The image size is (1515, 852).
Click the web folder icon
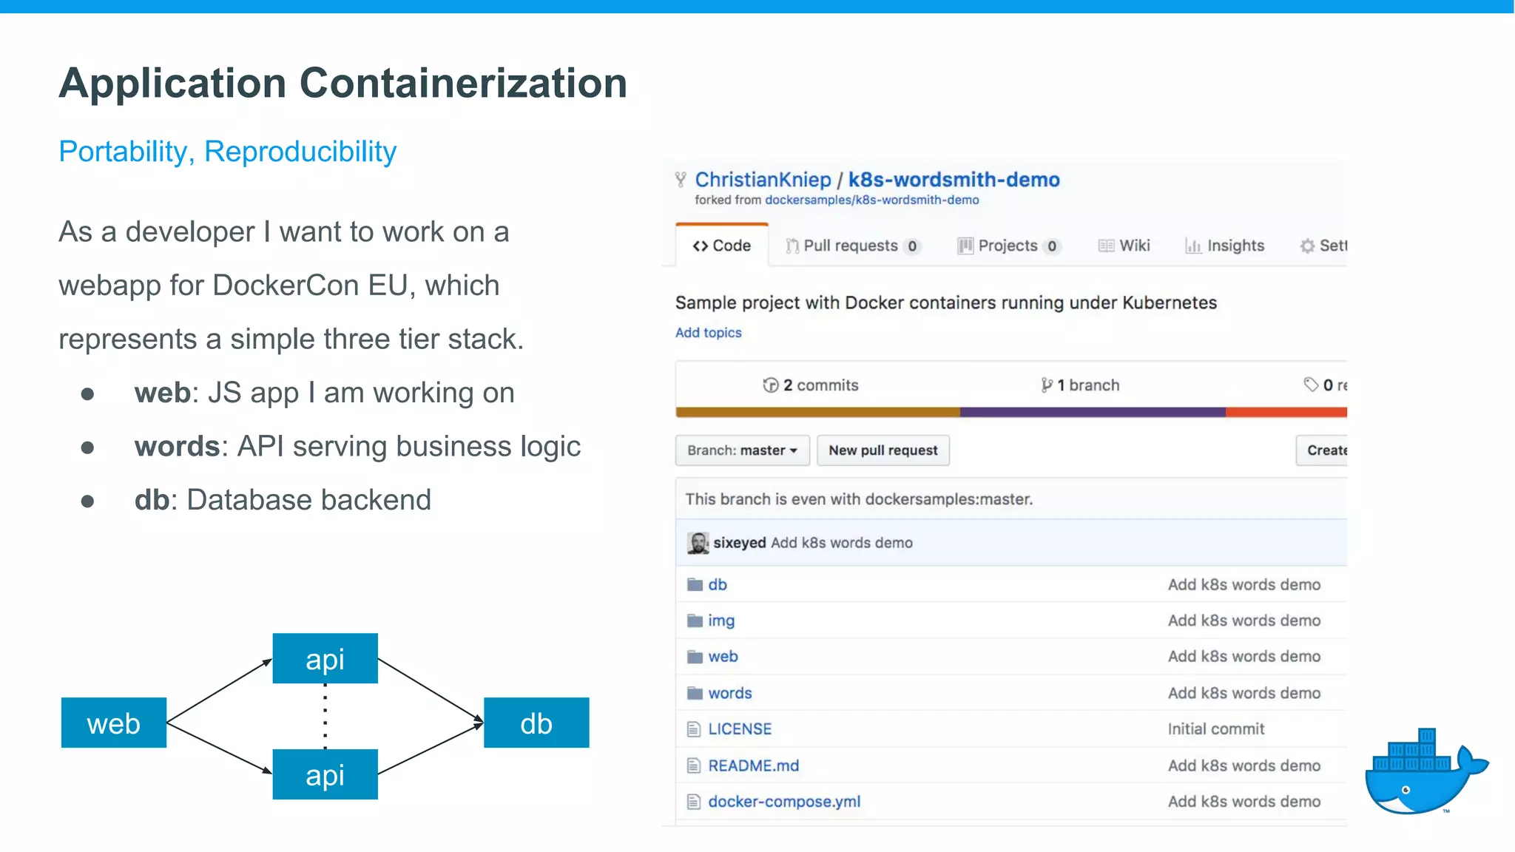pyautogui.click(x=695, y=657)
